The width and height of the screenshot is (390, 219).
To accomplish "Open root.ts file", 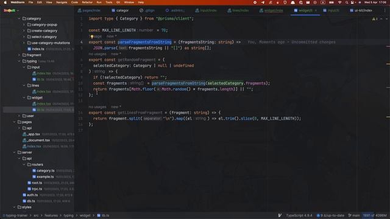I will coord(37,182).
